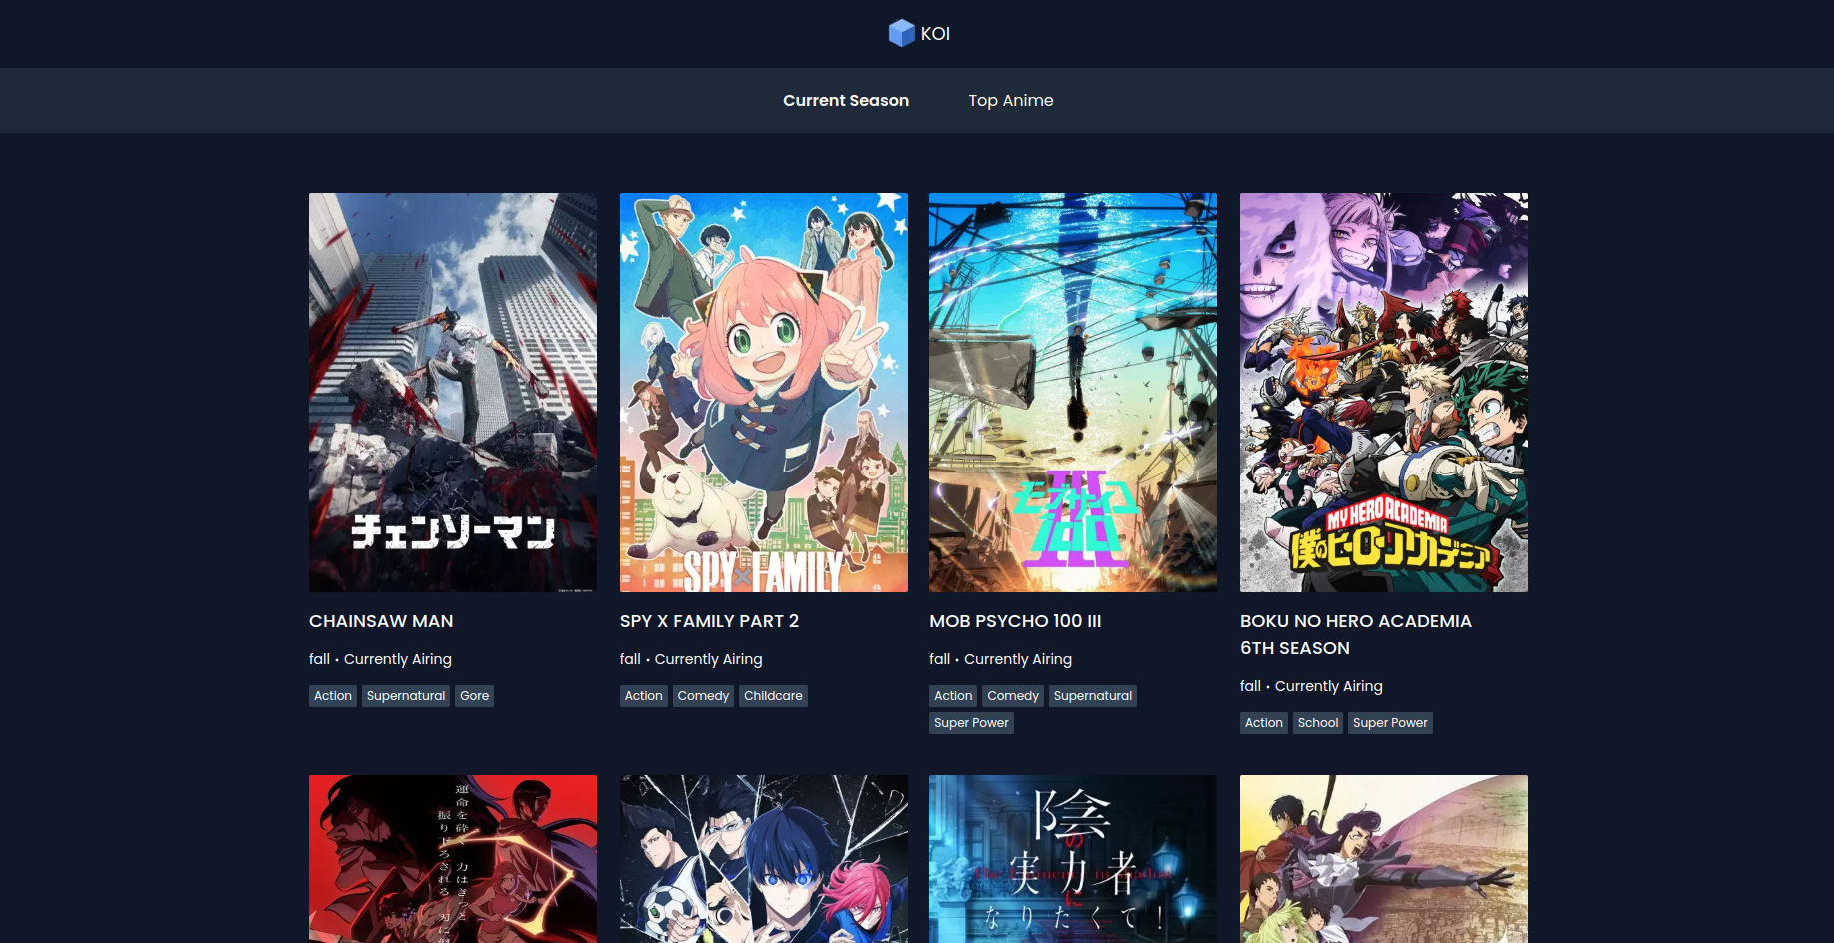
Task: Open the fantasy poster with caped characters
Action: coord(1384,859)
